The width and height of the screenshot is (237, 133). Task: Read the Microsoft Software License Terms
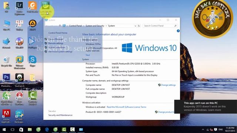coord(127,107)
